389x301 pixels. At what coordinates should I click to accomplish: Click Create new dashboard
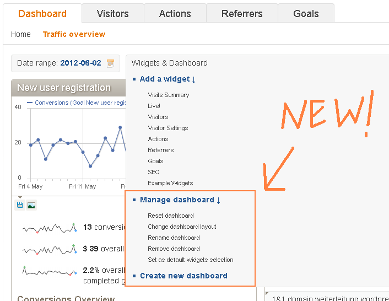point(183,276)
